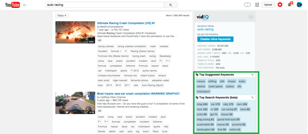The width and height of the screenshot is (308, 134).
Task: Click the Formula One (Media Genre) tag
Action: coord(114,56)
